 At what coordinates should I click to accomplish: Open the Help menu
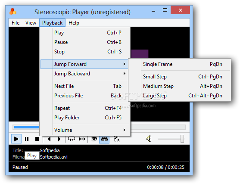[x=74, y=23]
